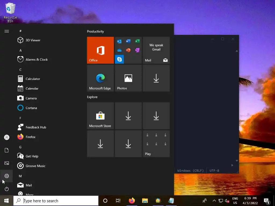Open the network status tray icon
Viewport: 275px width, 206px height.
point(221,201)
